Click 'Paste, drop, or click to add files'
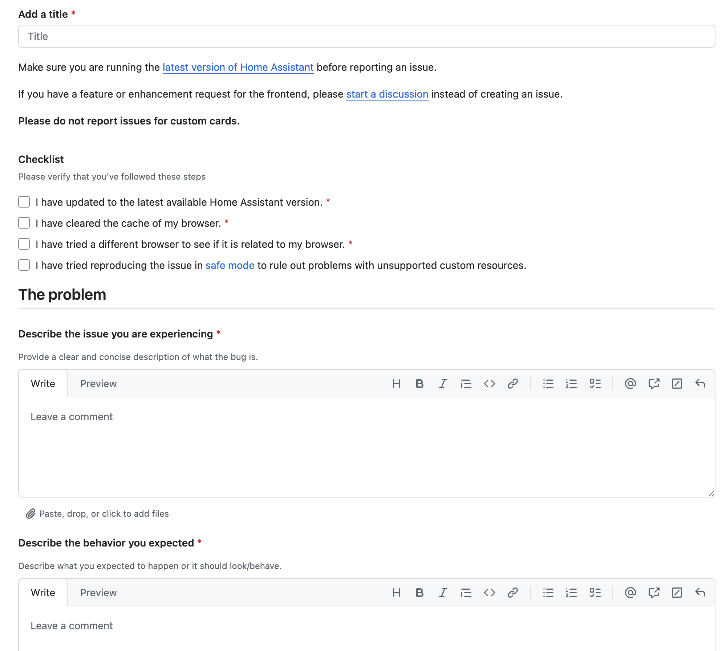This screenshot has height=651, width=722. click(x=104, y=513)
